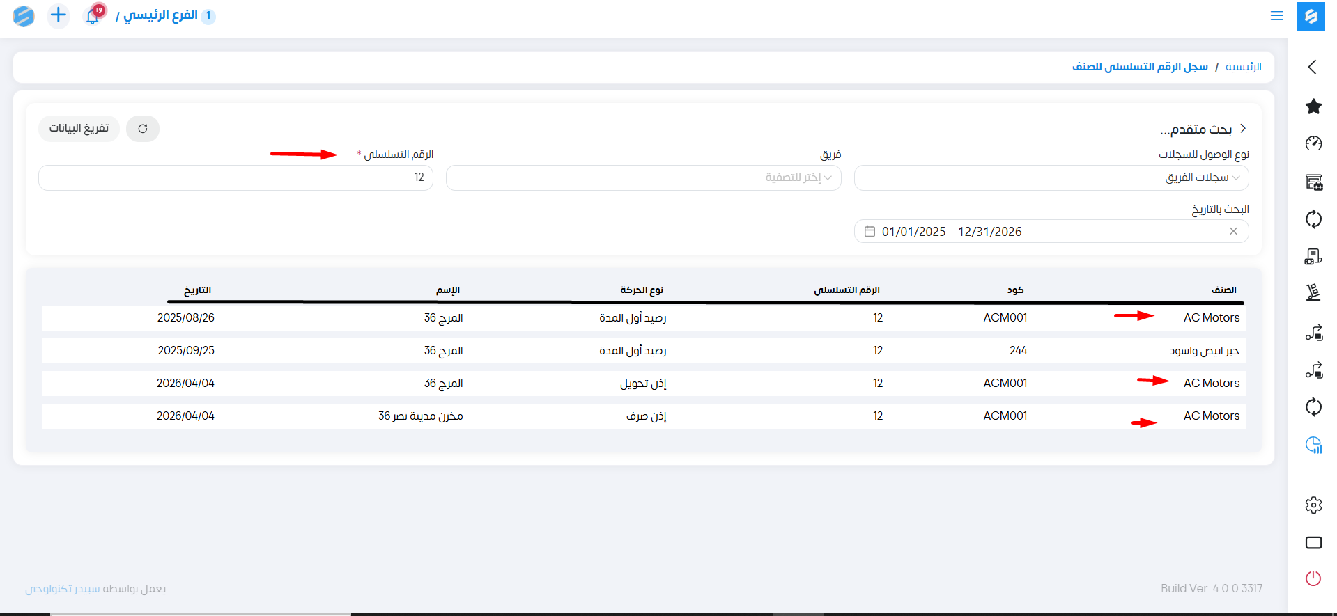The width and height of the screenshot is (1337, 616).
Task: Open favorites star in sidebar
Action: click(1313, 106)
